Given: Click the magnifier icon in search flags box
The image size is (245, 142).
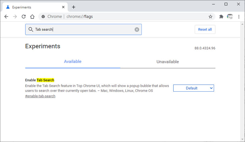Looking at the screenshot, I should click(31, 29).
